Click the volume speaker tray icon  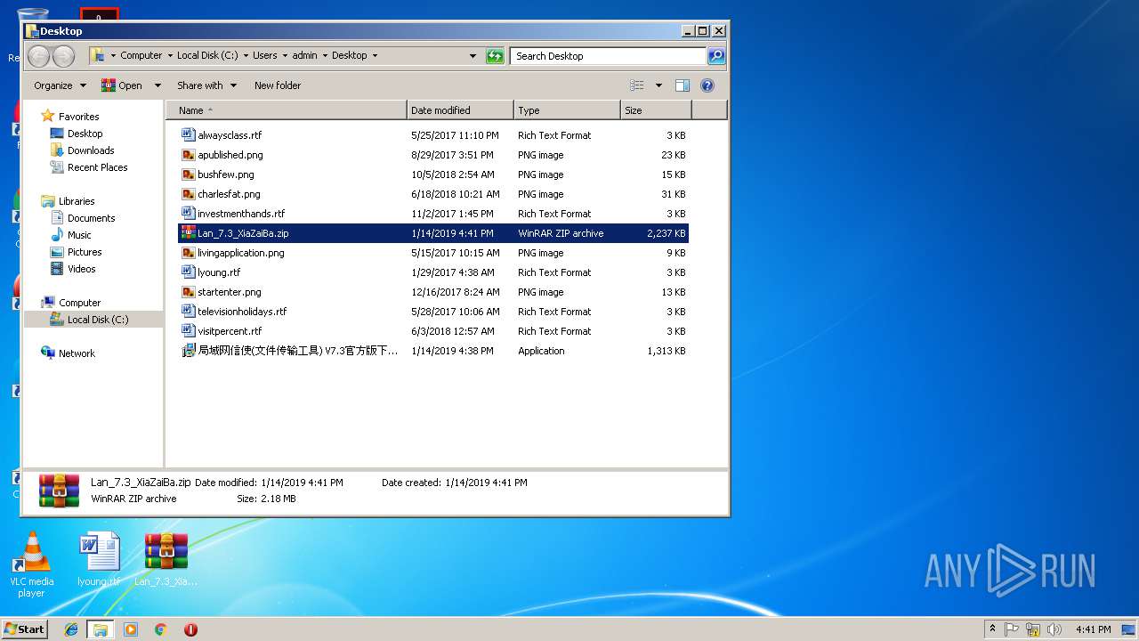pyautogui.click(x=1054, y=629)
